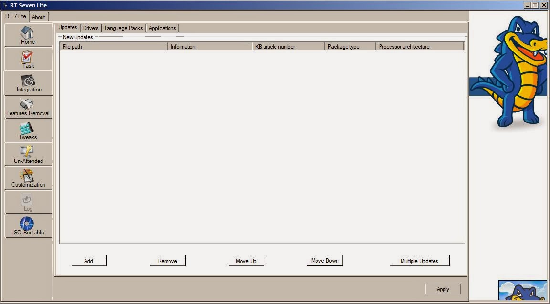The image size is (550, 304).
Task: Click the HostGator alligator mascot banner
Action: (509, 72)
